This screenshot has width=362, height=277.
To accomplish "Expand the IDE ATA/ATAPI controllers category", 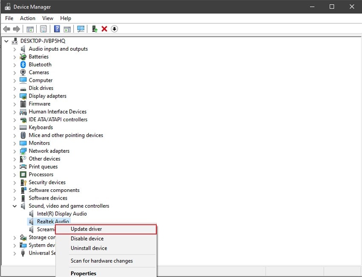I will click(x=14, y=120).
